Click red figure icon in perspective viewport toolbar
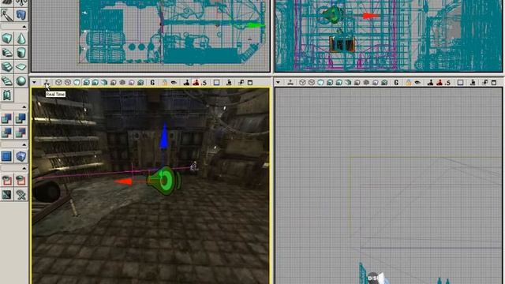The width and height of the screenshot is (505, 284). tap(196, 83)
